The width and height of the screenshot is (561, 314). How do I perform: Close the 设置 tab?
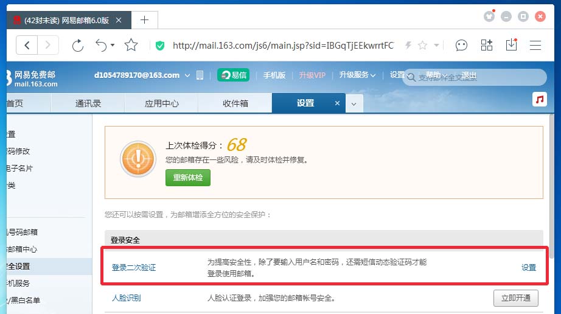[x=337, y=103]
